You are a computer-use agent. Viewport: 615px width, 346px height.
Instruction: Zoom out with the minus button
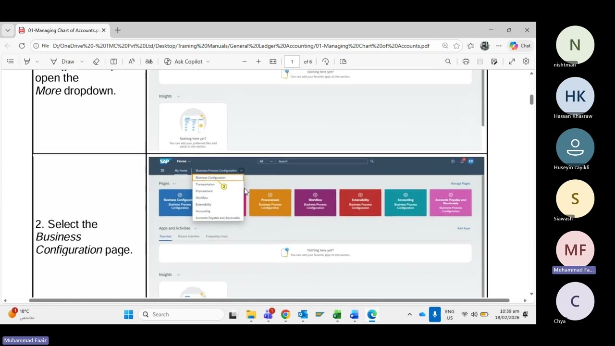click(245, 62)
